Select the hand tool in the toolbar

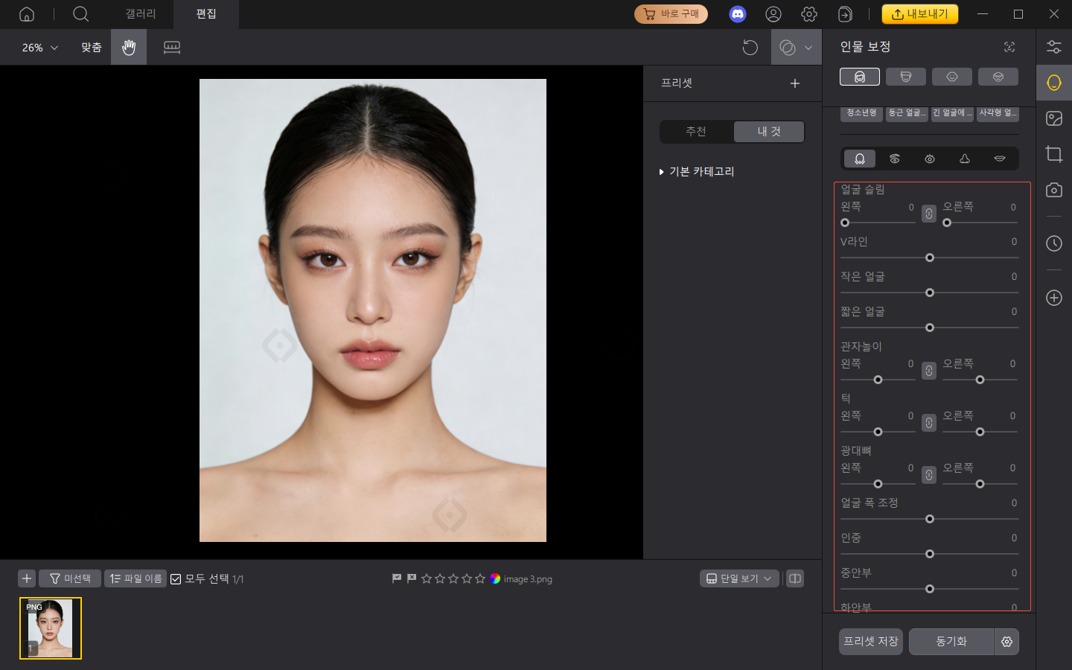[128, 47]
